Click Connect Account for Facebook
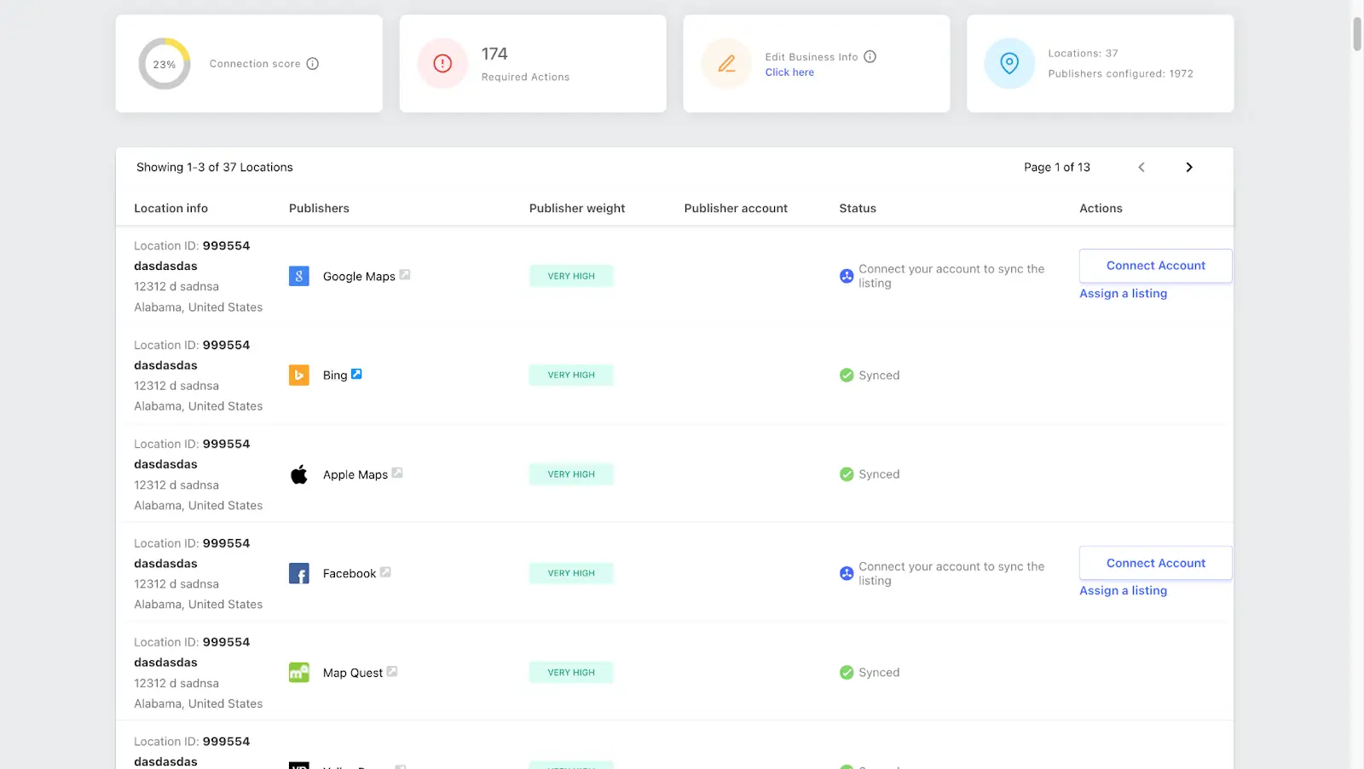Viewport: 1364px width, 769px height. 1156,563
